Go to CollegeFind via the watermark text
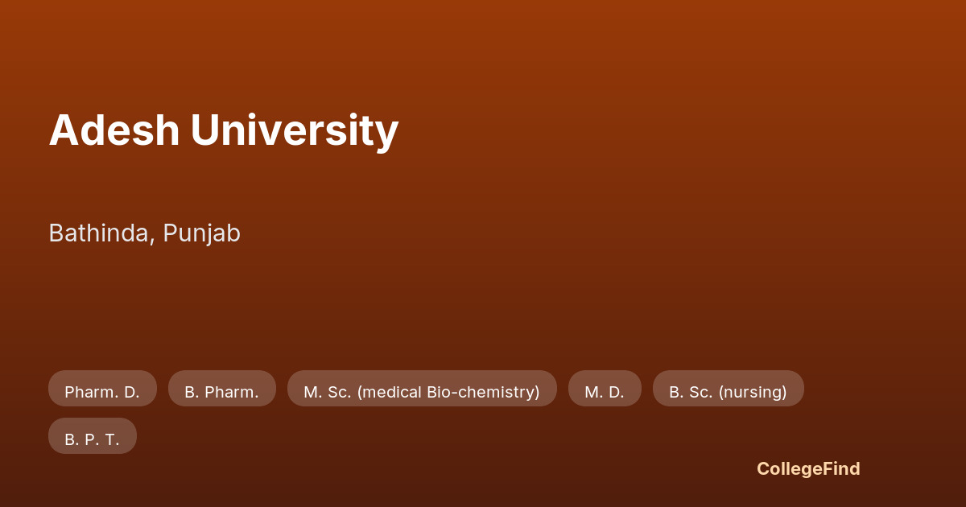The height and width of the screenshot is (507, 966). [808, 468]
